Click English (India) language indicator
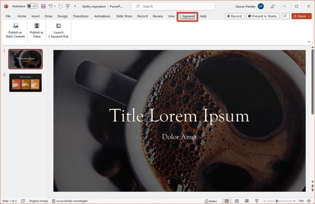Viewport: 315px width, 204px height. click(39, 201)
